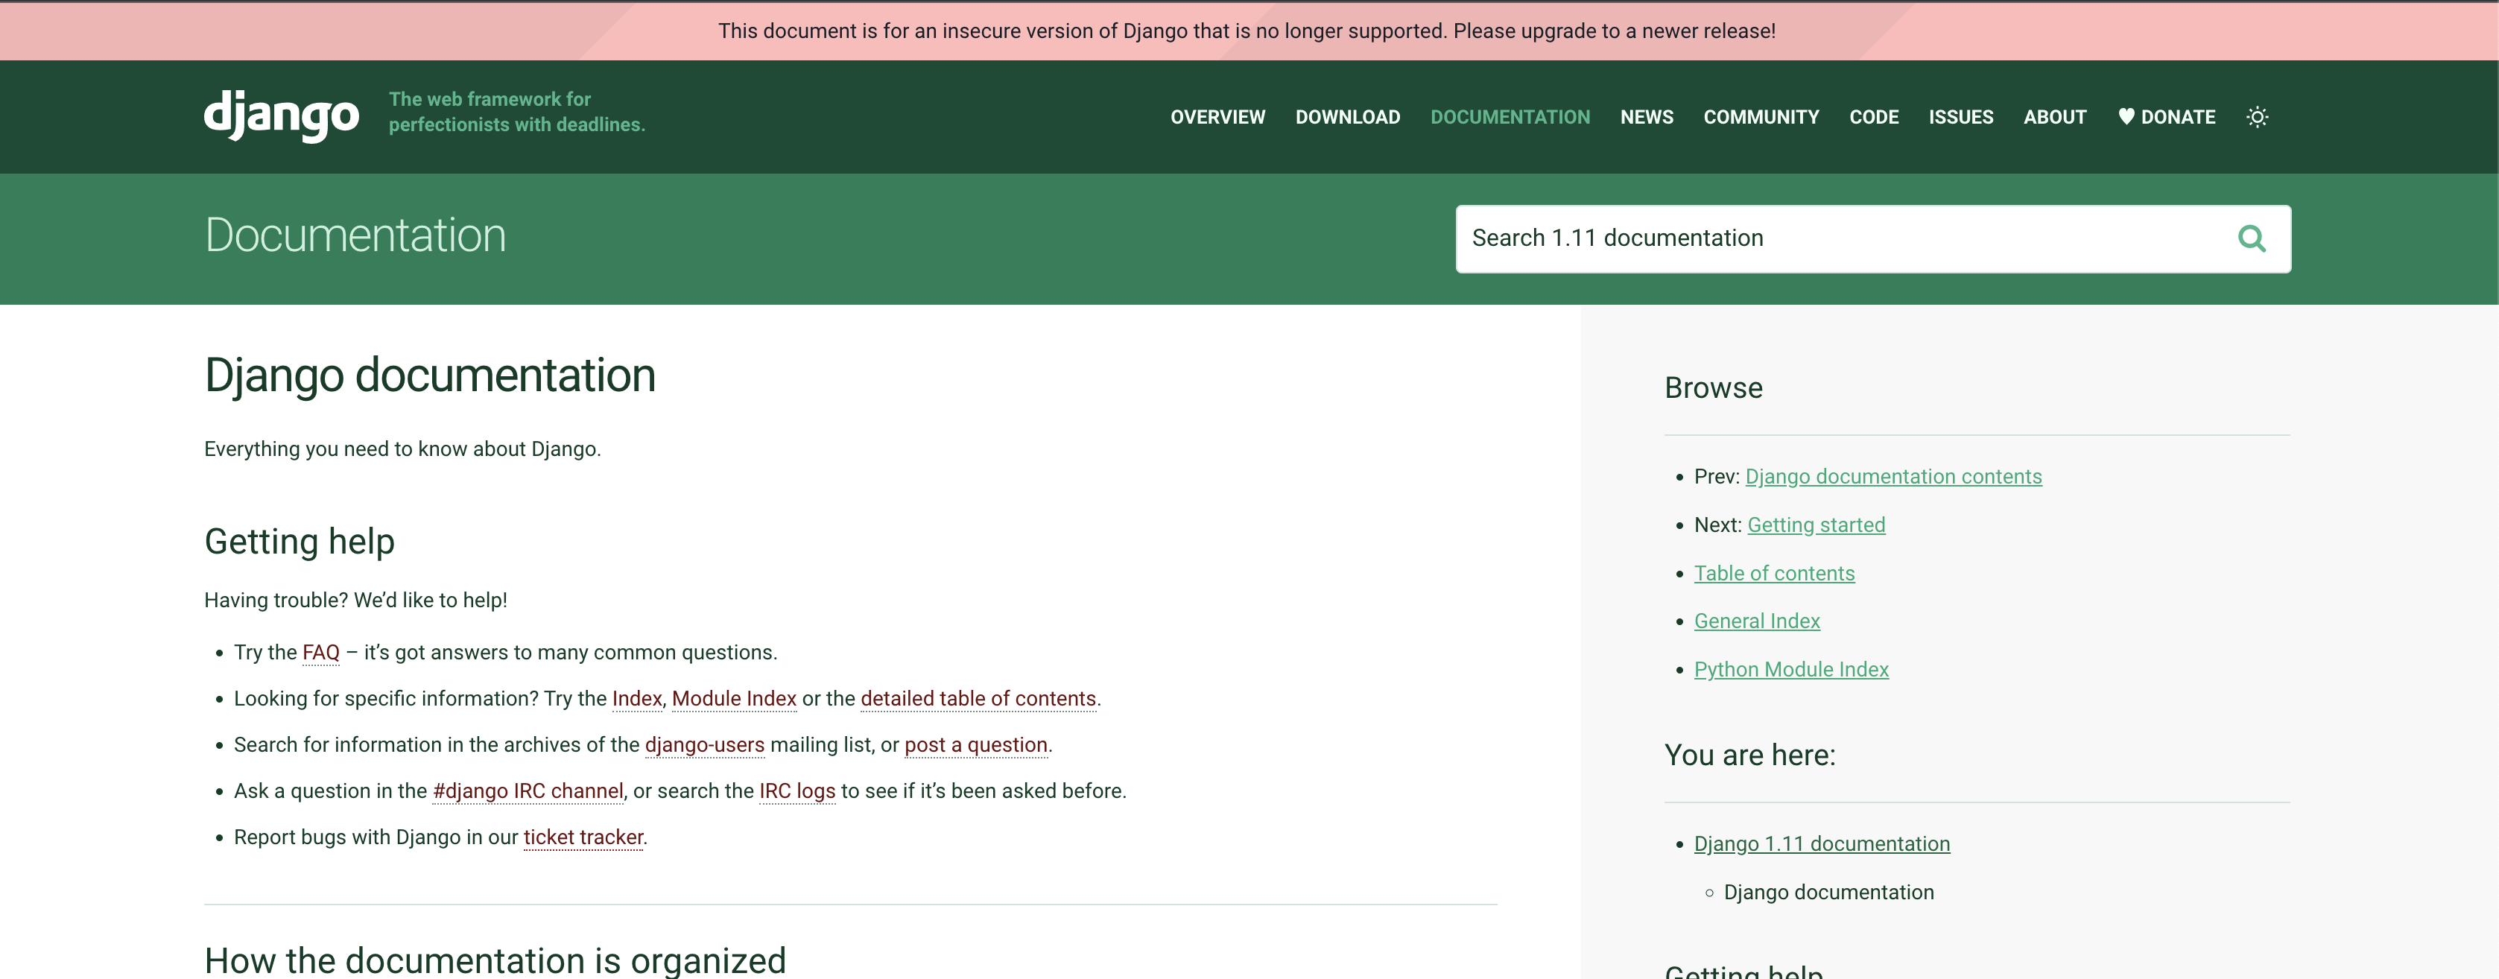Open the Overview menu item
The width and height of the screenshot is (2499, 979).
pos(1217,118)
